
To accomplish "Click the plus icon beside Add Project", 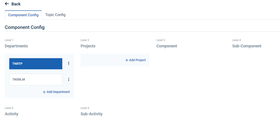I will pyautogui.click(x=127, y=60).
